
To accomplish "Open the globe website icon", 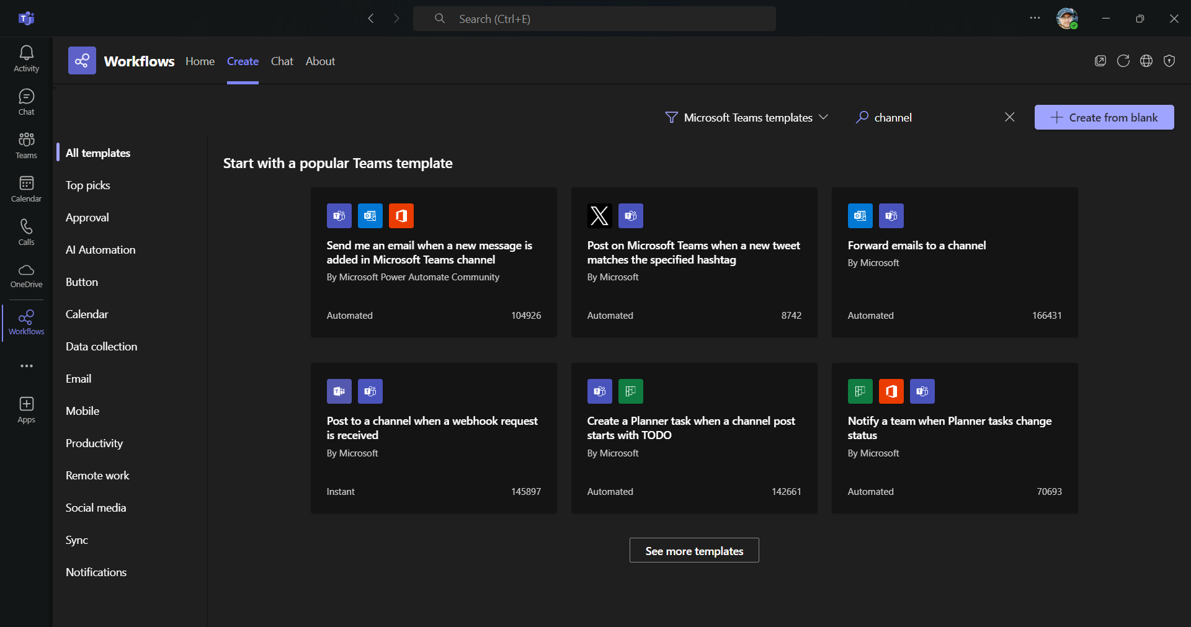I will [1146, 61].
